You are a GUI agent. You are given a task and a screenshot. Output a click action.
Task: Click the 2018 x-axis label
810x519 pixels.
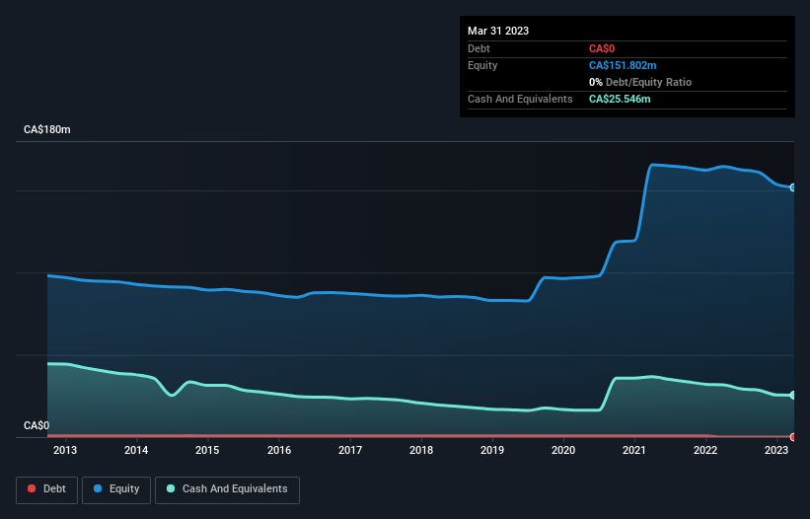[421, 450]
